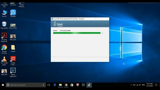Activate the search microphone icon

tap(43, 85)
